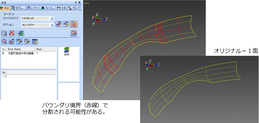Image resolution: width=259 pixels, height=123 pixels.
Task: Click the green repair wrench icon
Action: point(21,33)
